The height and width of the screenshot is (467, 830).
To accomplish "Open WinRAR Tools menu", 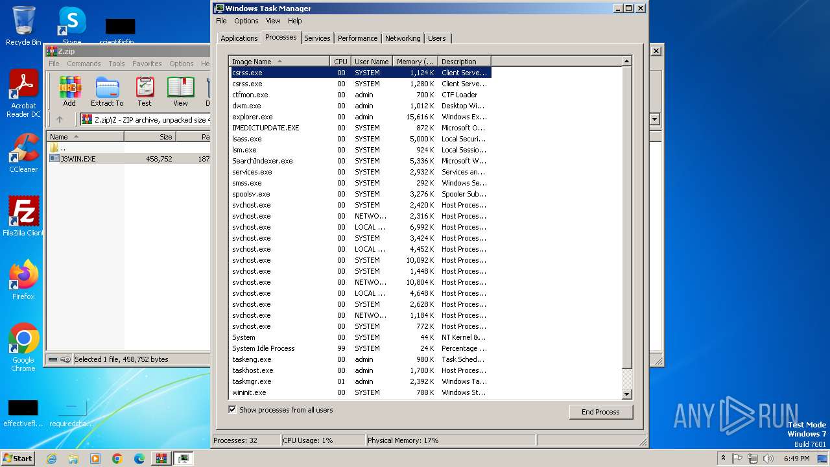I will point(117,64).
